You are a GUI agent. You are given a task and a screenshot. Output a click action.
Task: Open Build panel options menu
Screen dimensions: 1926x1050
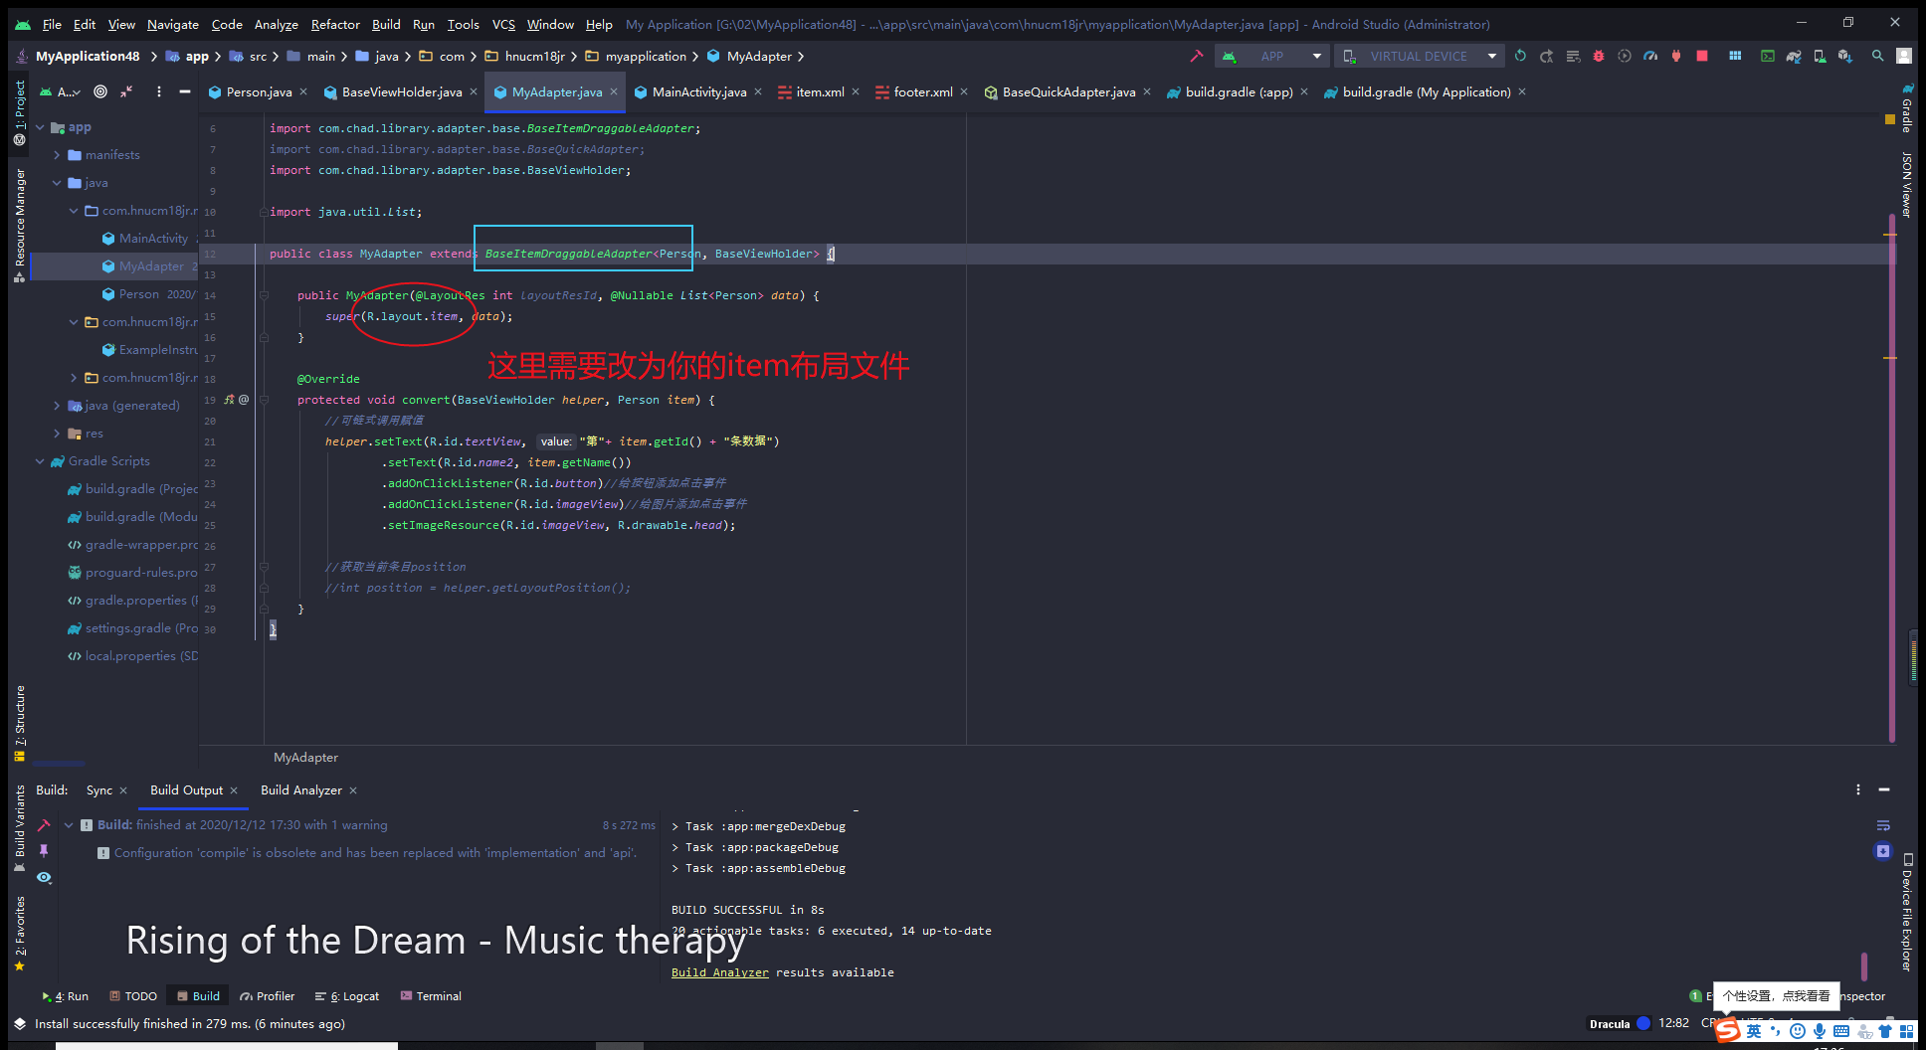click(1857, 789)
